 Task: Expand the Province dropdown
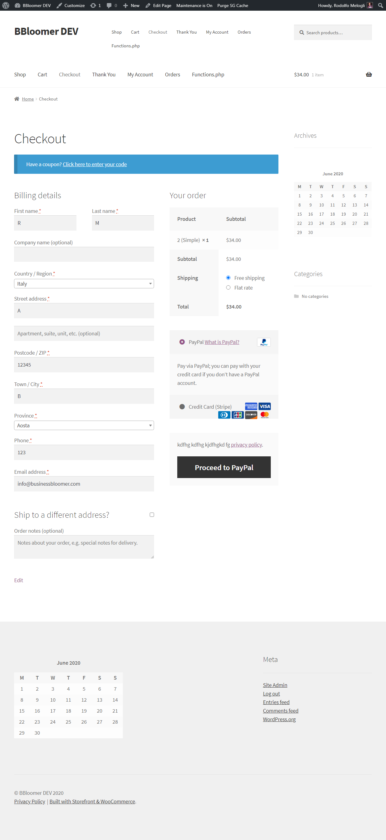click(x=84, y=425)
